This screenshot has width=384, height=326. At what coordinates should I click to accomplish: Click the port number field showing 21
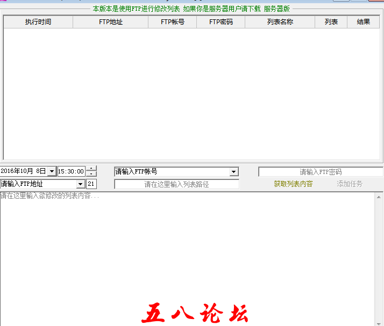point(91,184)
